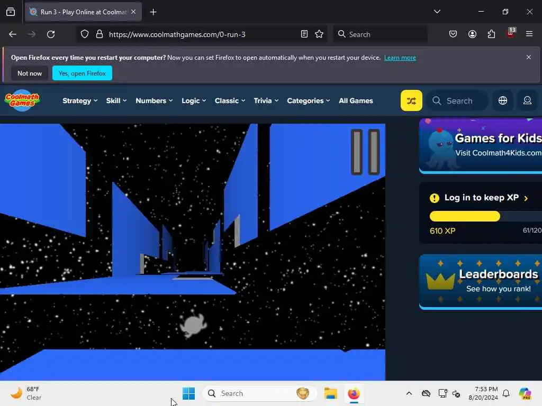Open the Windows Start menu

tap(188, 393)
